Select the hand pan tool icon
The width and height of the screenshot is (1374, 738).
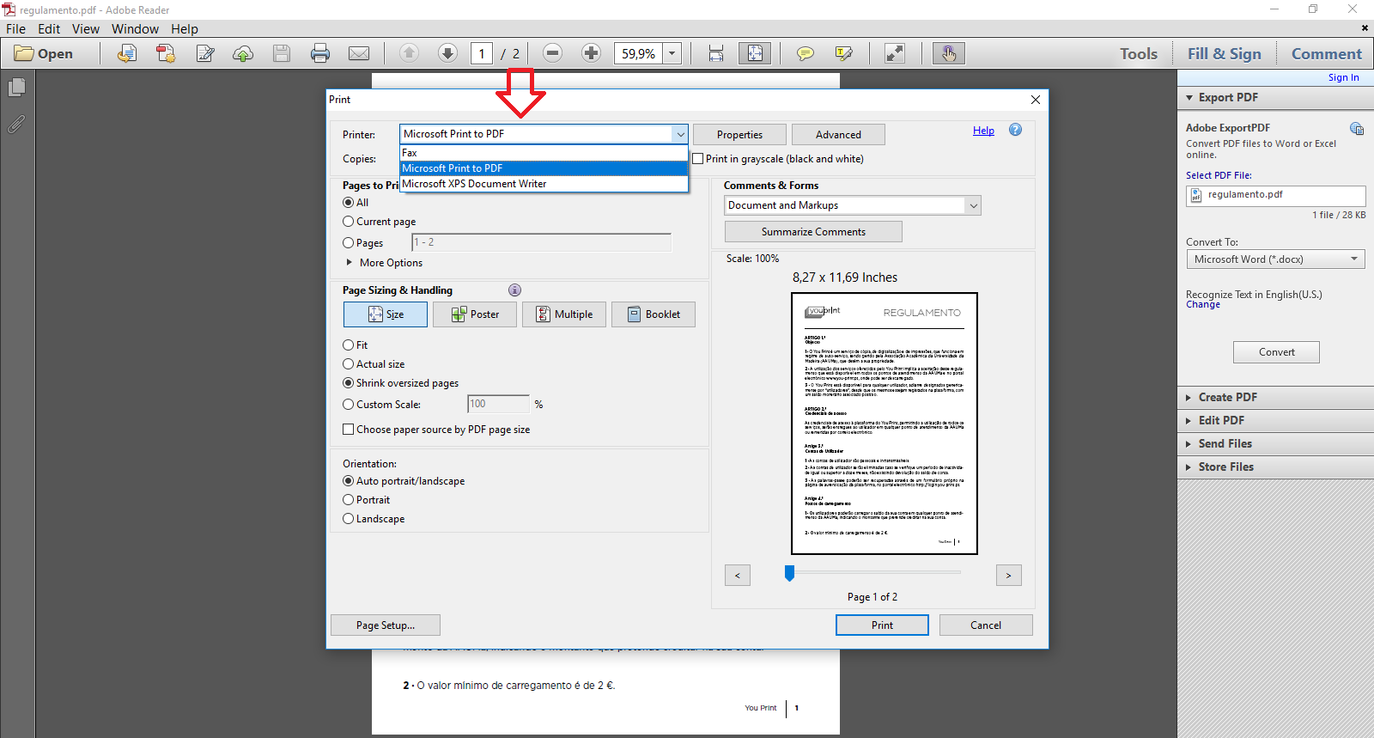tap(948, 53)
